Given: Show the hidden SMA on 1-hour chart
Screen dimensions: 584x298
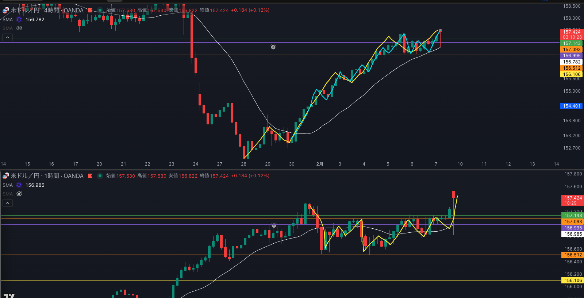Looking at the screenshot, I should point(19,194).
